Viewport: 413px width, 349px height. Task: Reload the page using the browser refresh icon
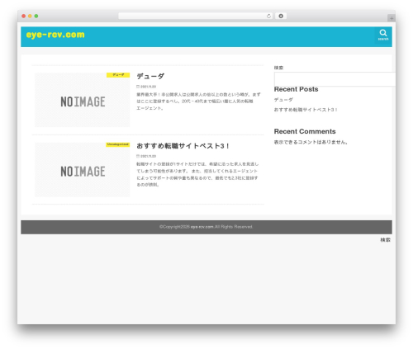[x=268, y=17]
